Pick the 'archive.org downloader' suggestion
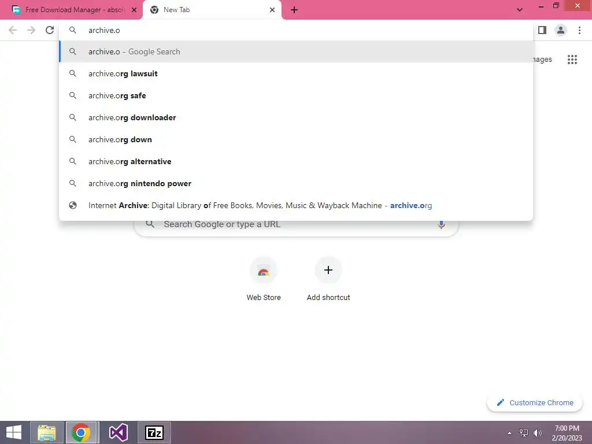 (296, 117)
